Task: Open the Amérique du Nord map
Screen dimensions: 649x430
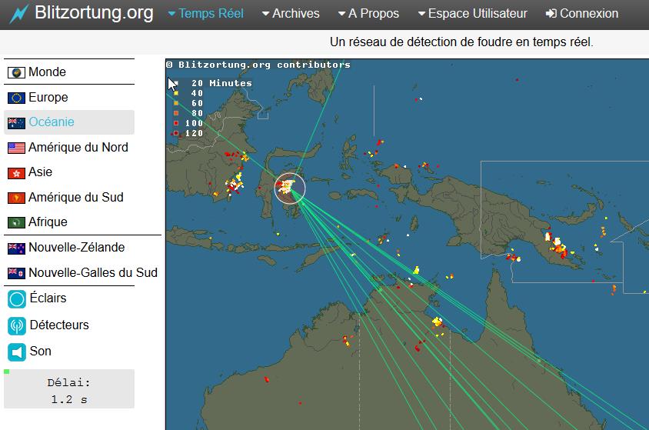Action: 78,148
